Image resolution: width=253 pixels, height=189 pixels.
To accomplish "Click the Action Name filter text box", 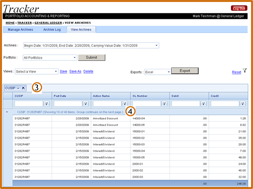I will coord(107,104).
